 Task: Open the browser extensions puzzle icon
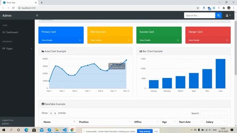[224, 8]
